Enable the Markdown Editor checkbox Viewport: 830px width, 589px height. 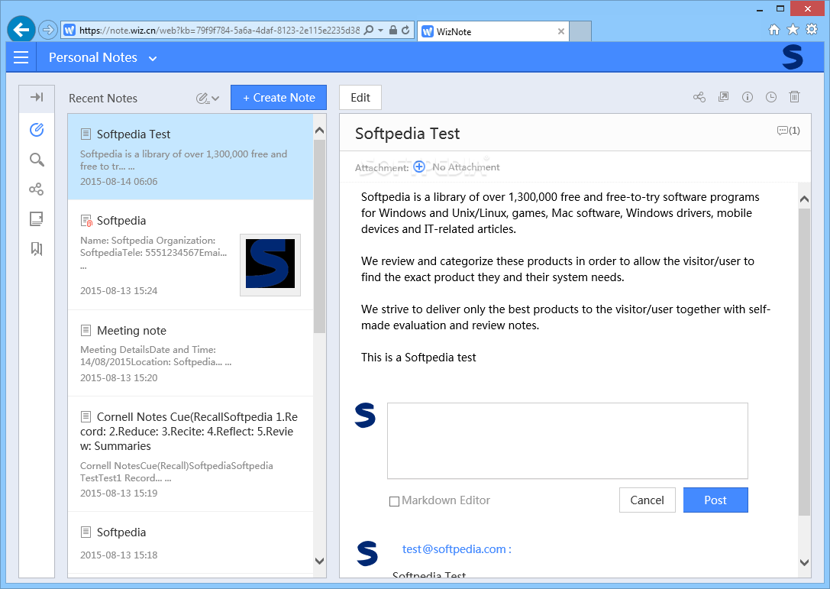point(394,501)
